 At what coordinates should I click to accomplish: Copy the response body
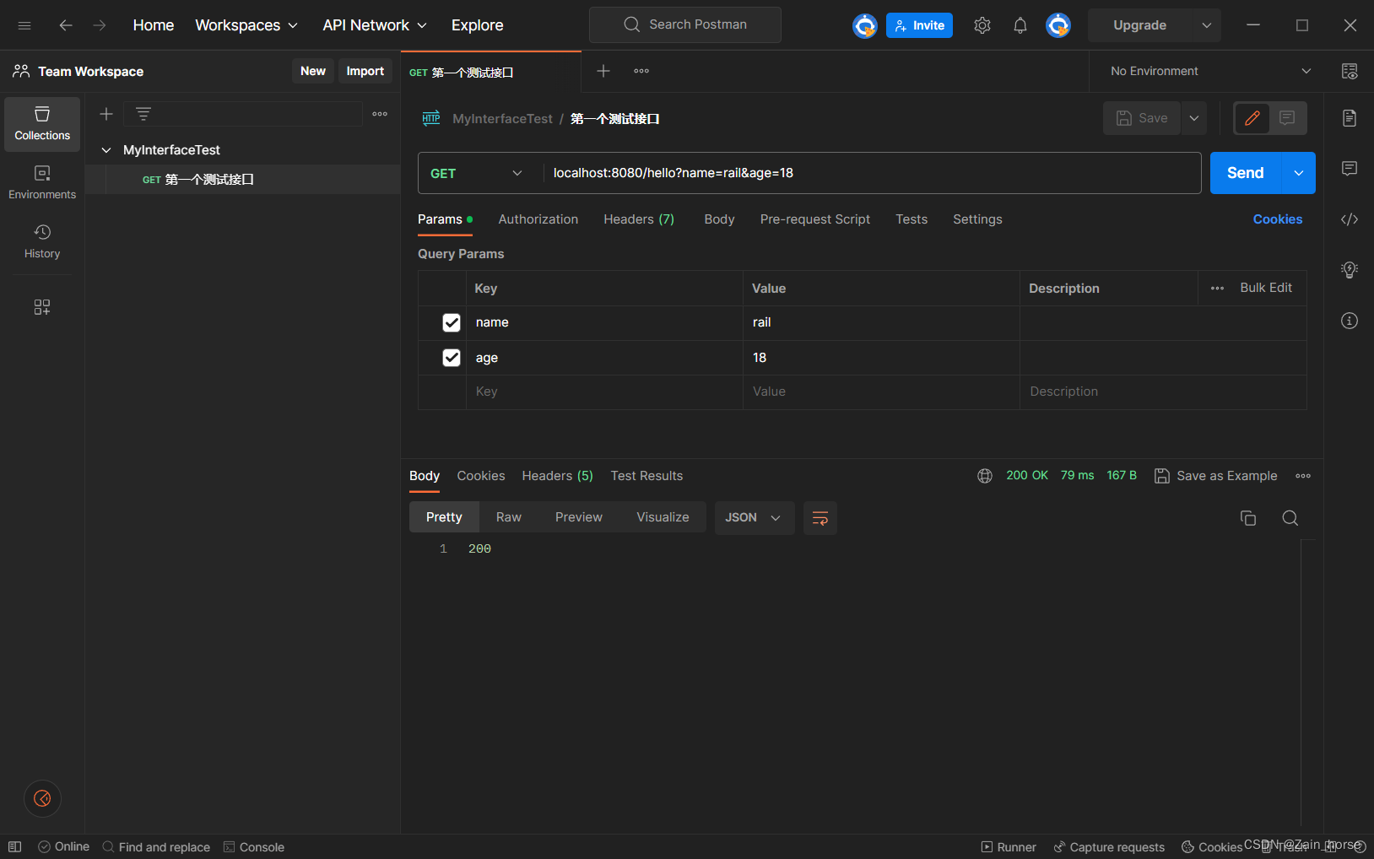point(1248,518)
